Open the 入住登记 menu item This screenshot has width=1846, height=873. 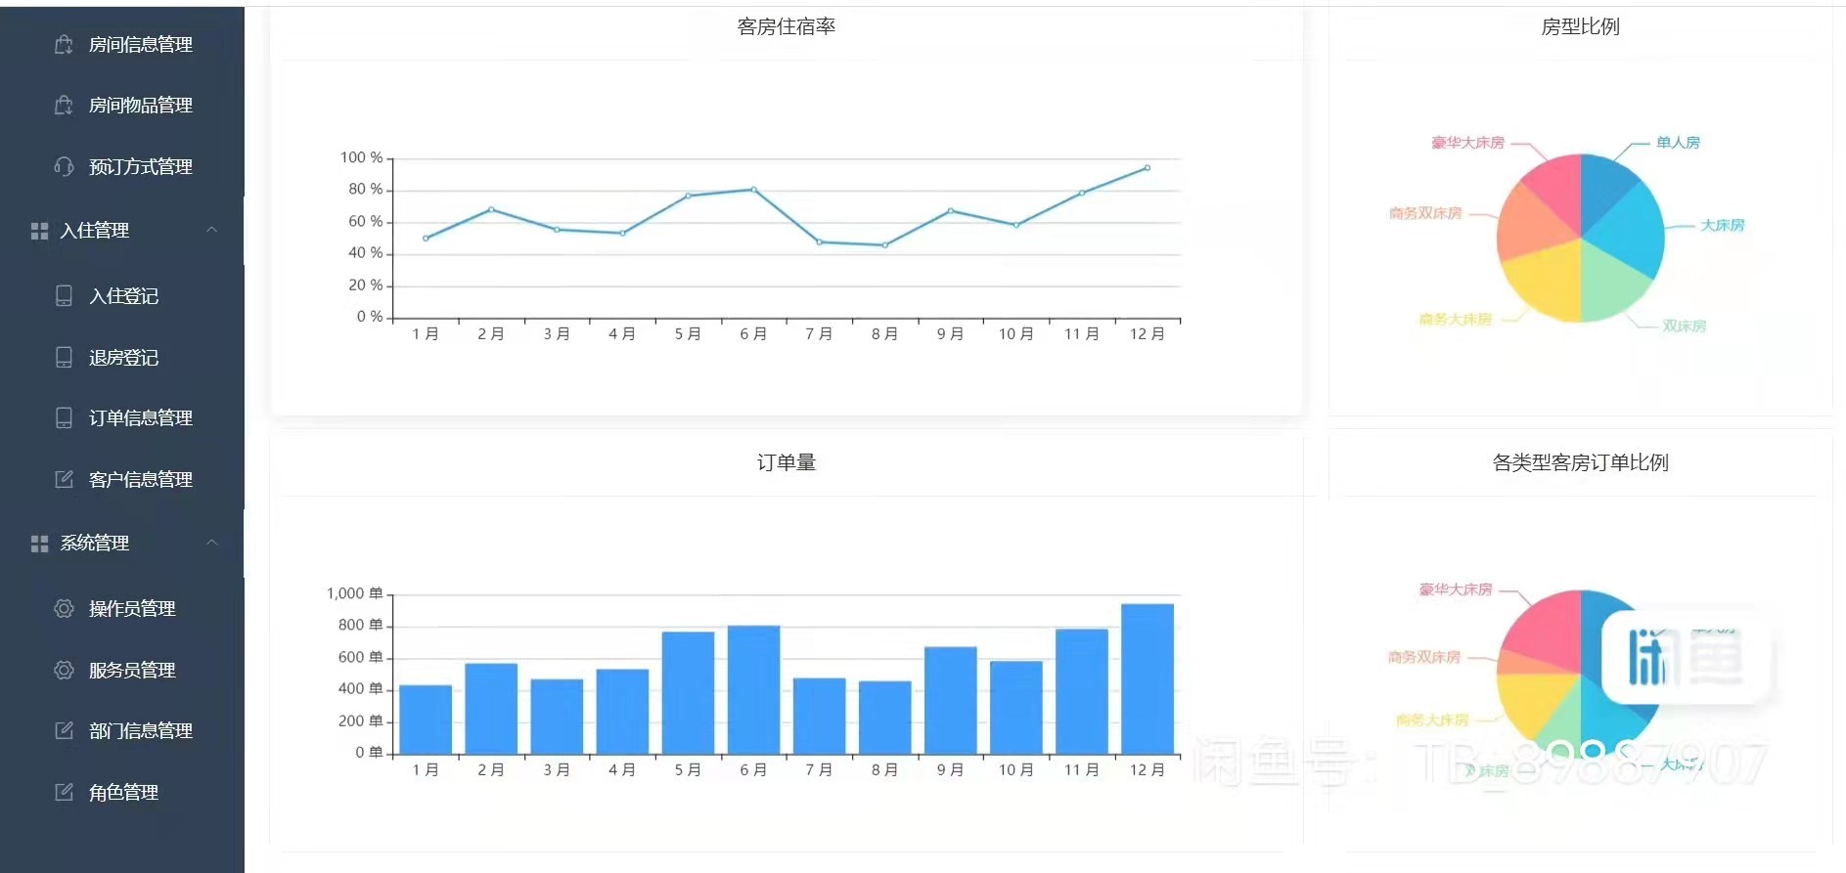[123, 296]
